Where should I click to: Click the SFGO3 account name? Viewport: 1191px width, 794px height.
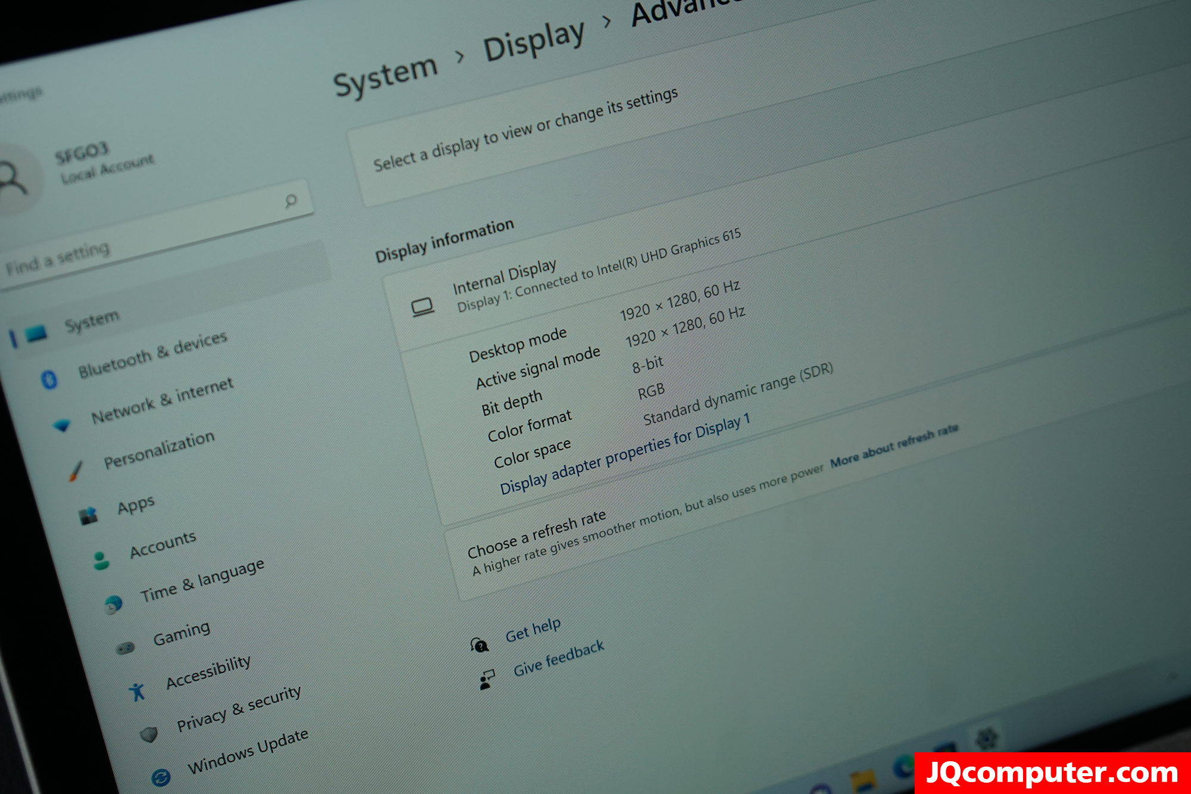tap(82, 153)
